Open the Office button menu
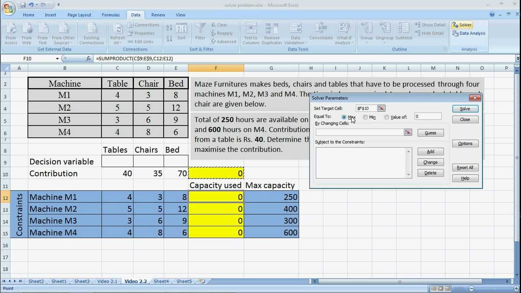 point(8,8)
